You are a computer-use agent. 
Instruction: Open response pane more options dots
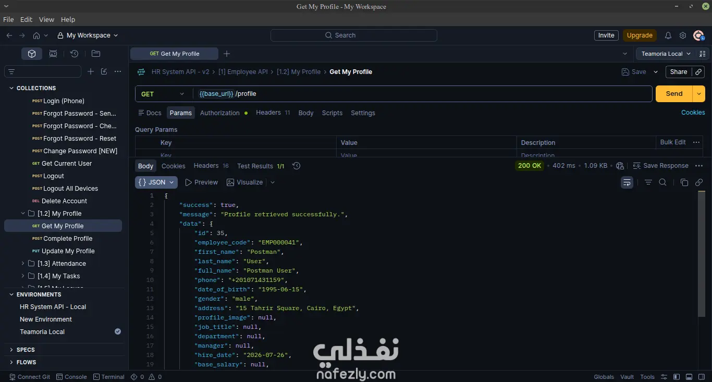pos(699,166)
